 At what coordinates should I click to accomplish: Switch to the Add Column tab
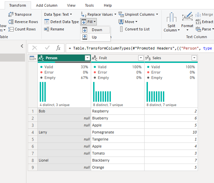click(46, 5)
